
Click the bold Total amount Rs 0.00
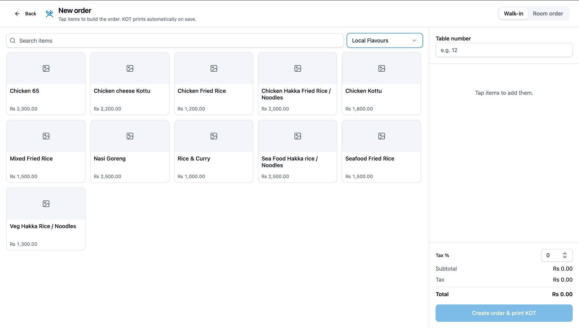(562, 294)
